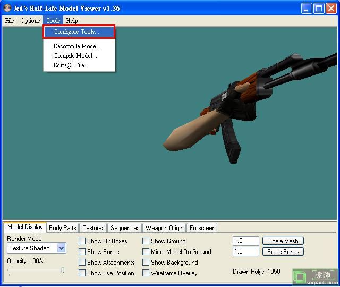Enable Show Hit Boxes checkbox

[x=82, y=241]
